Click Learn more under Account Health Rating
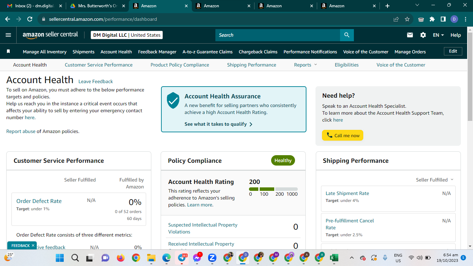This screenshot has height=266, width=473. coord(199,205)
